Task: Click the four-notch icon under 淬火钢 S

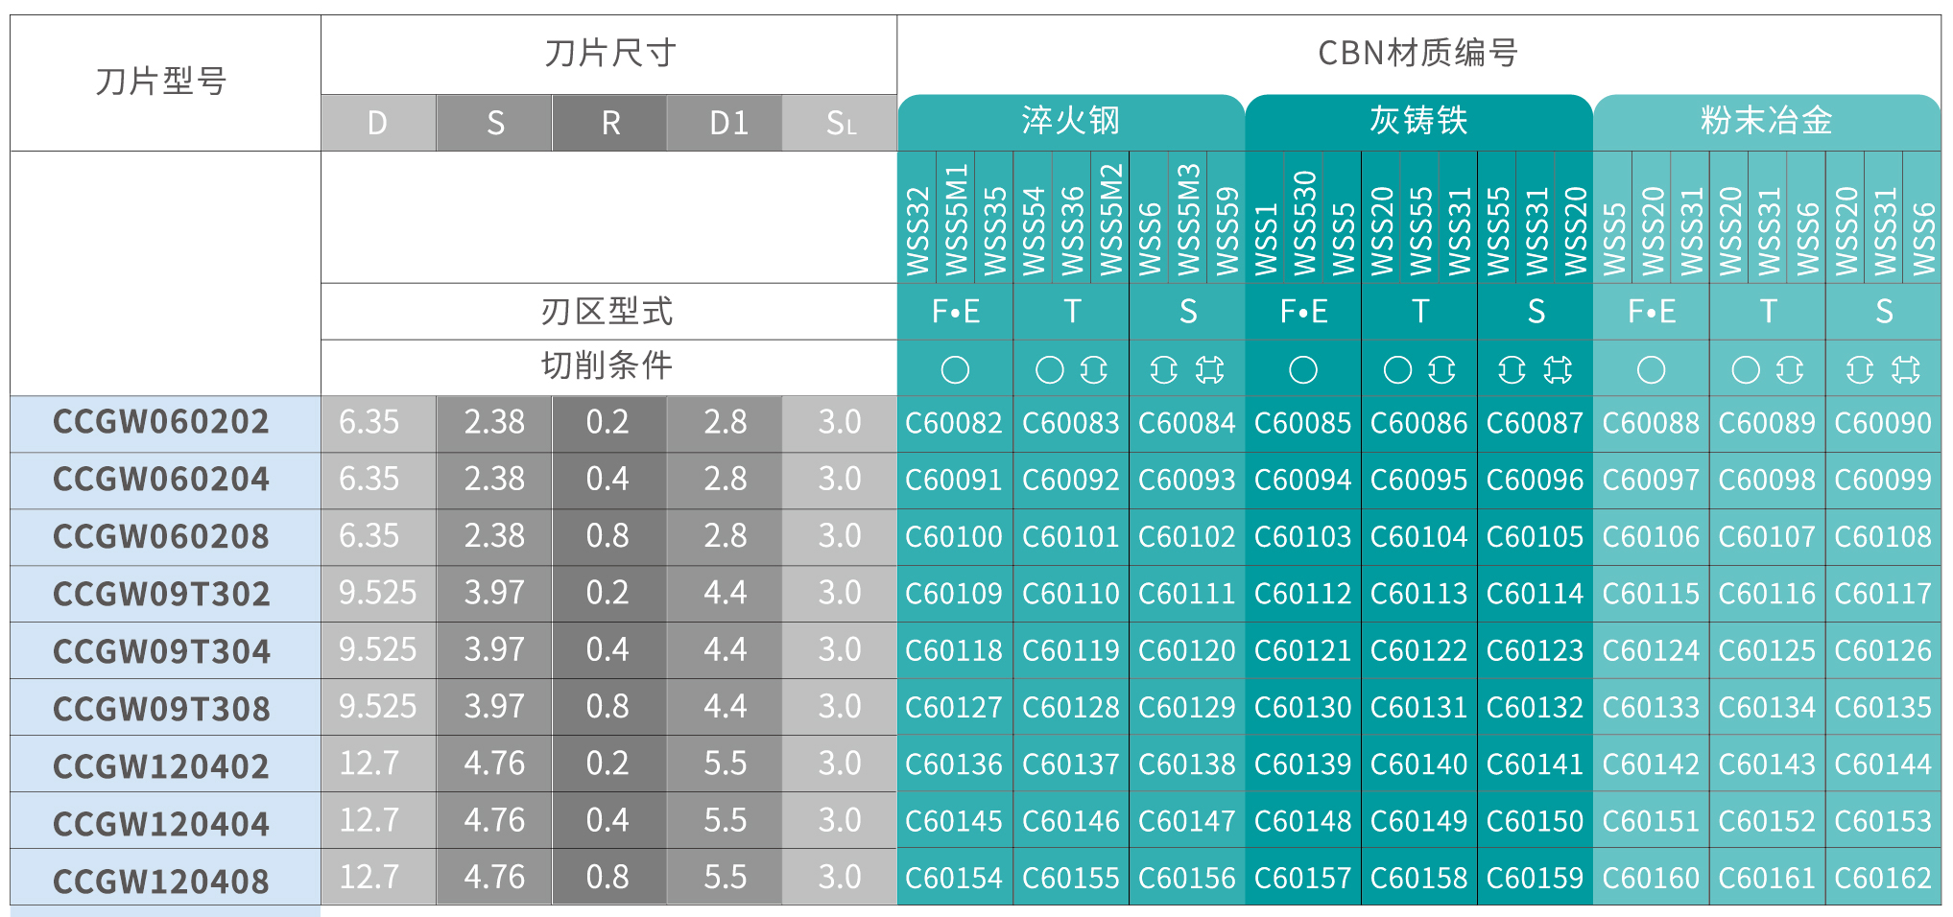Action: click(x=1210, y=369)
